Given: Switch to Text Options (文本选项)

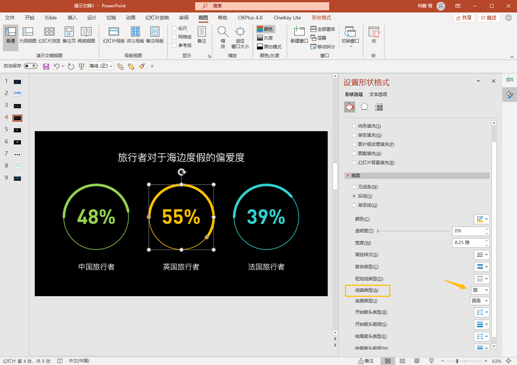Looking at the screenshot, I should point(378,94).
